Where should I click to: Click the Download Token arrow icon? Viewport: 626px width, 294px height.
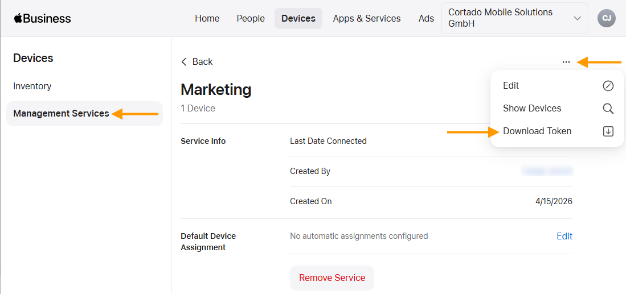click(608, 131)
